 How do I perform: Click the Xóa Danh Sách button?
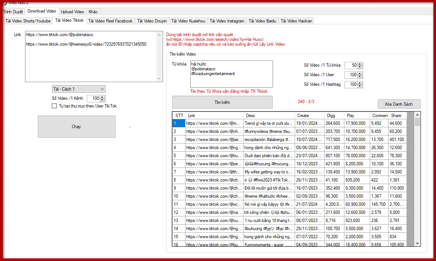(x=399, y=104)
